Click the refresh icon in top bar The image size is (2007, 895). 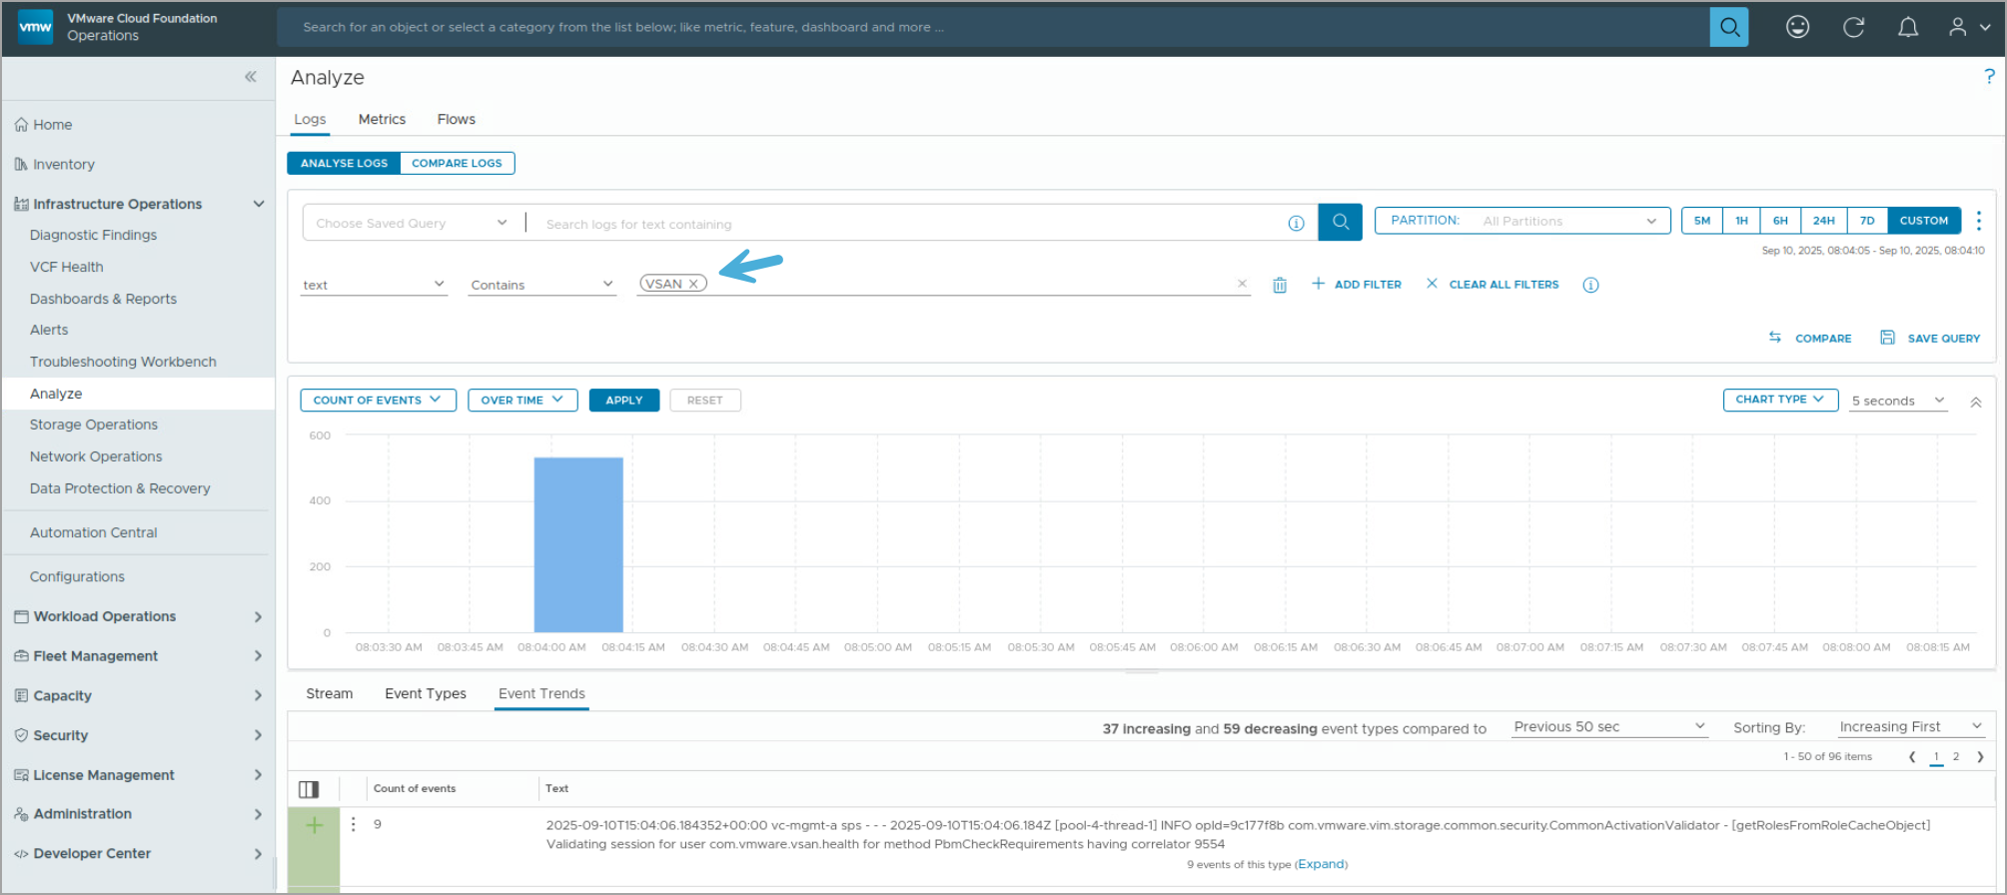[1853, 27]
